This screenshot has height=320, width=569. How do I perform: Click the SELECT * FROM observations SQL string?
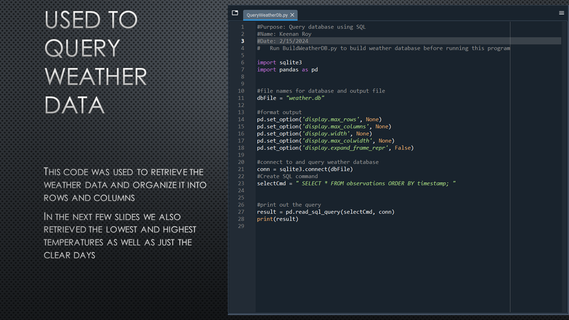click(x=375, y=184)
